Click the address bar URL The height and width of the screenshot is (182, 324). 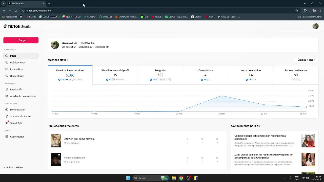(38, 11)
